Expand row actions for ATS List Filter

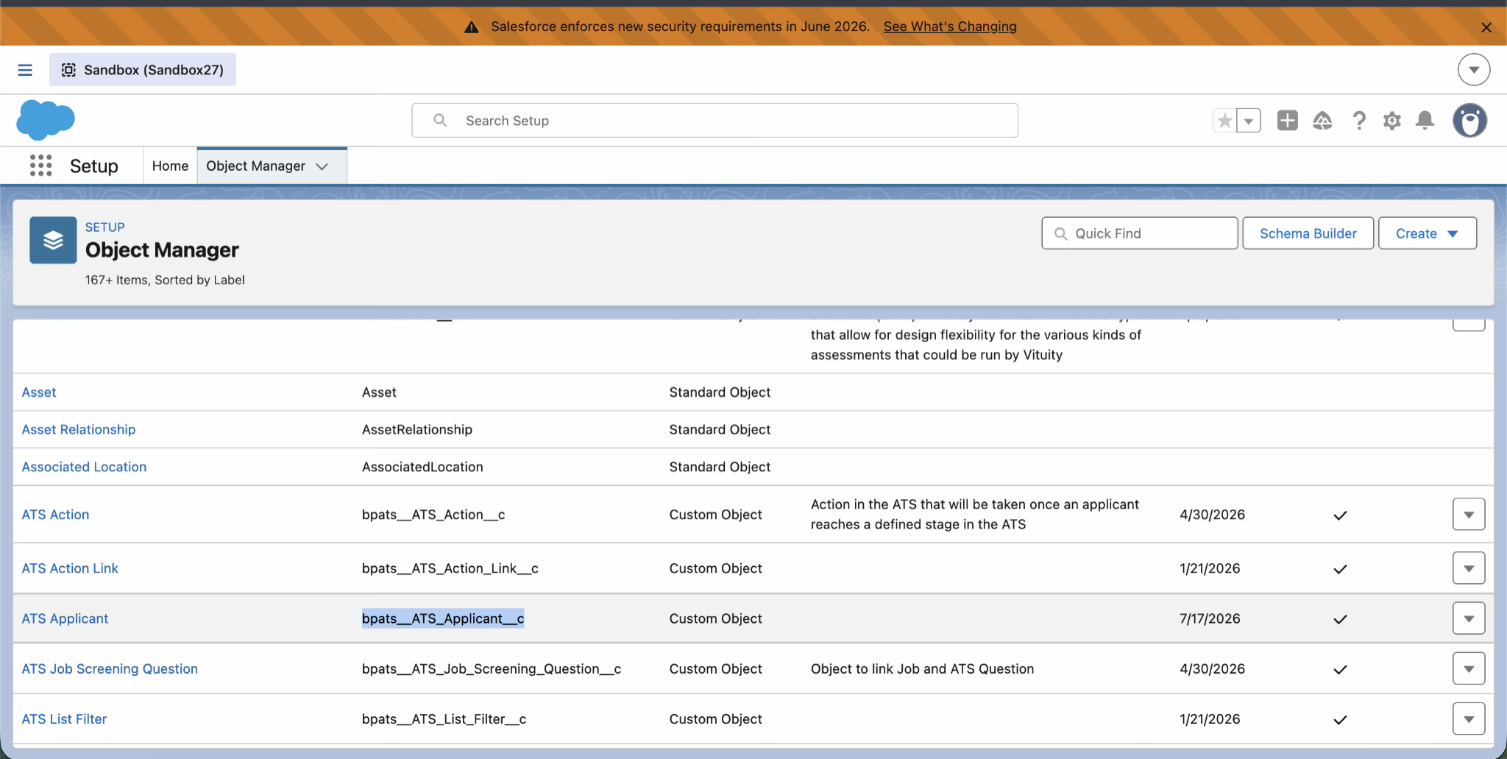1469,719
